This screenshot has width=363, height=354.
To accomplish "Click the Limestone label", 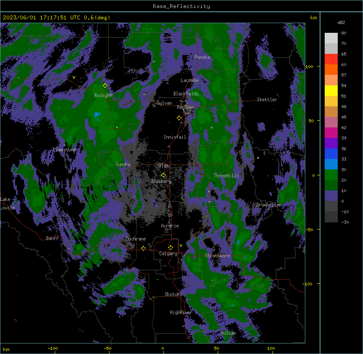I will coord(64,150).
